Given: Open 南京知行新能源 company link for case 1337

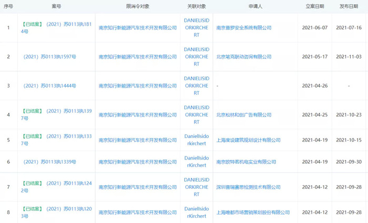Looking at the screenshot, I should 138,140.
